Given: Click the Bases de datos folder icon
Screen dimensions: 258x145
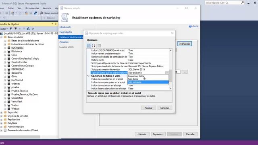Looking at the screenshot, I should [x=5, y=37].
